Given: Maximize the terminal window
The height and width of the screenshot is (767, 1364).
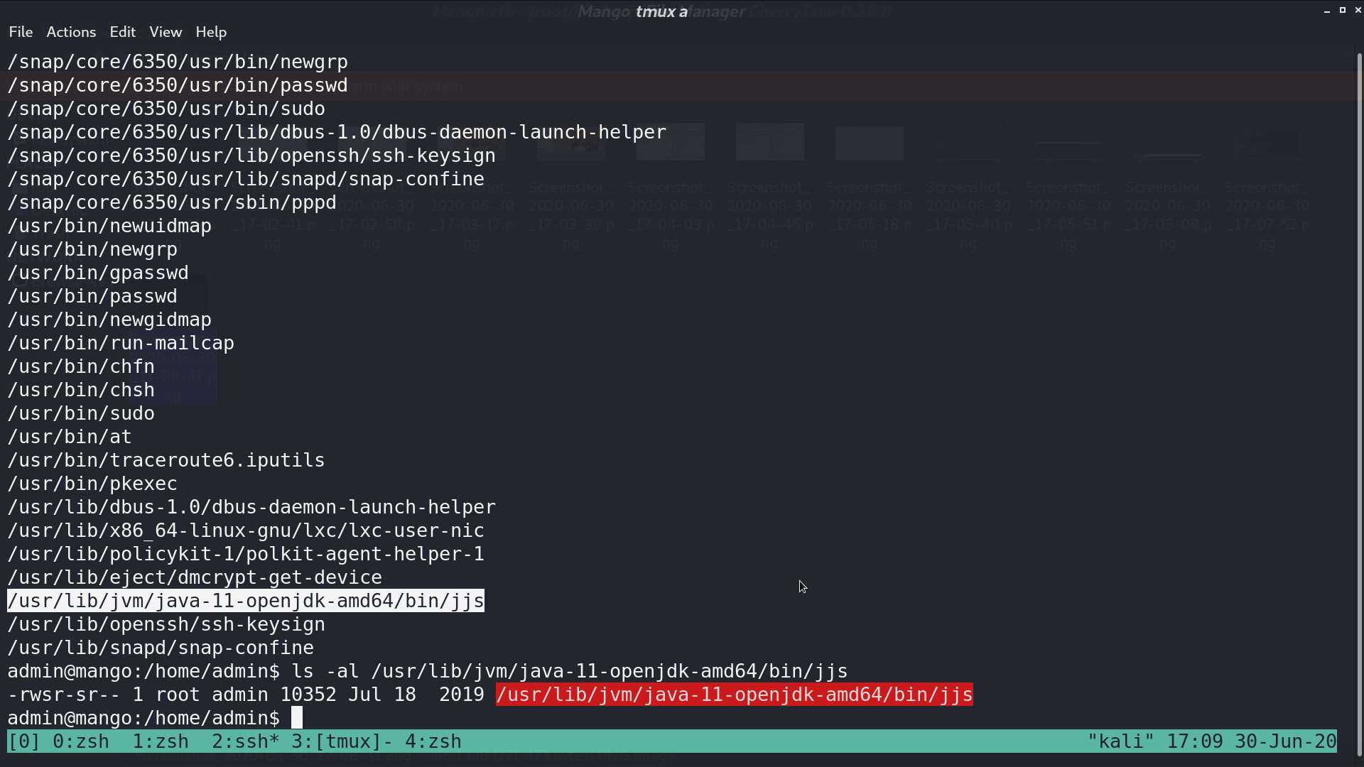Looking at the screenshot, I should click(x=1343, y=11).
